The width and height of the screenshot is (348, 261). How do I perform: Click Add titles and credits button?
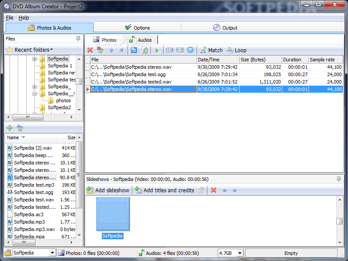(165, 190)
